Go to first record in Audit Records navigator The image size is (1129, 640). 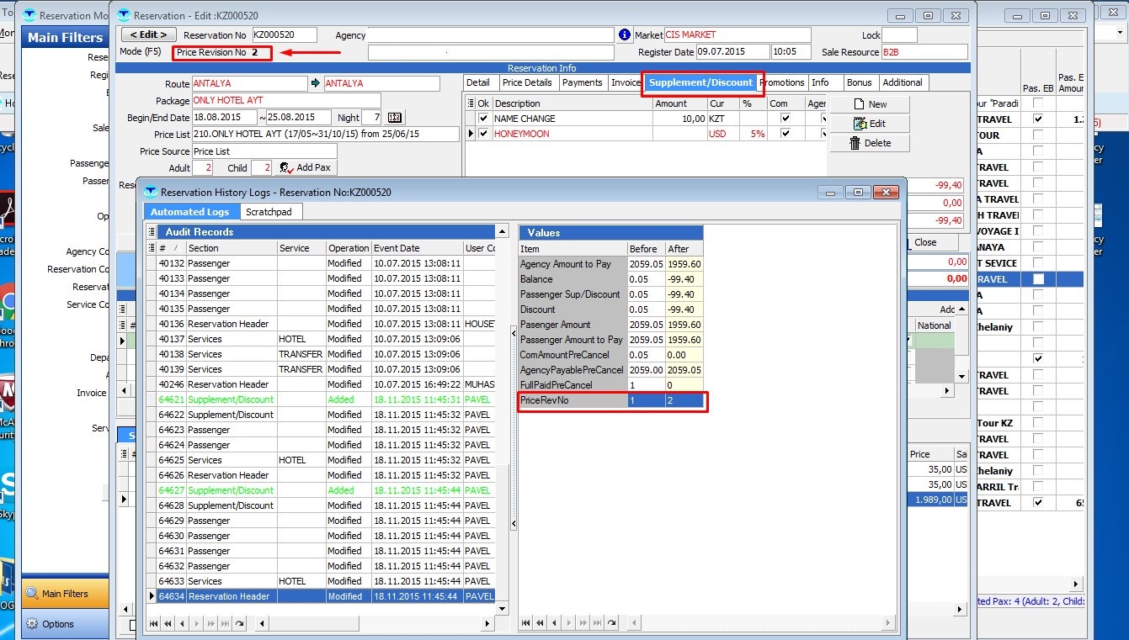pos(154,623)
